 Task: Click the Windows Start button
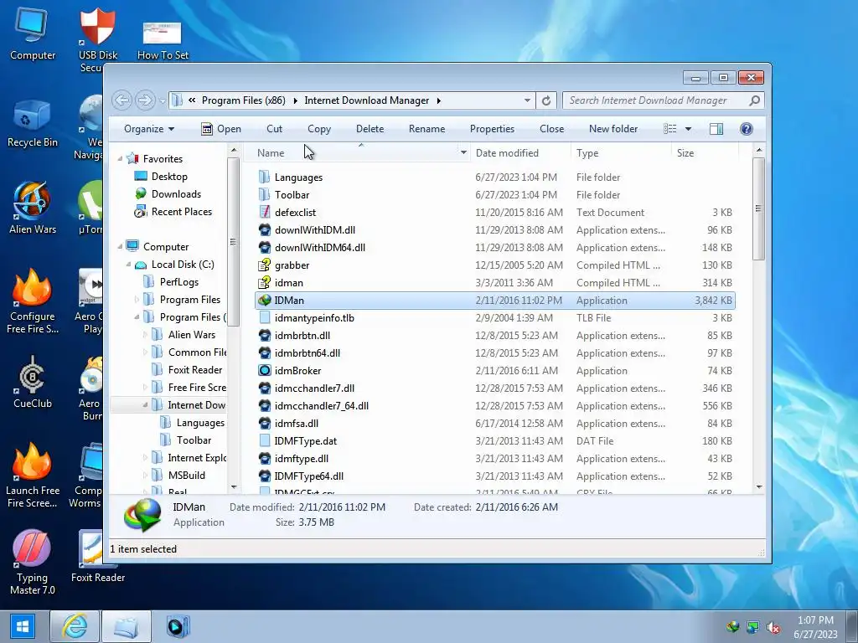point(22,626)
